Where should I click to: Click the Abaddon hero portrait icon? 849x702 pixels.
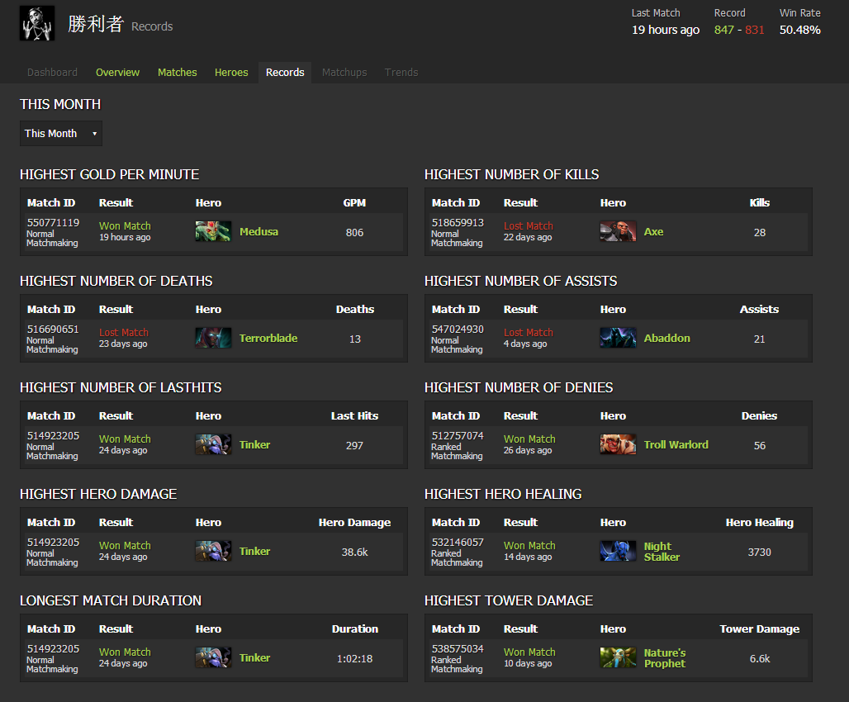click(x=618, y=339)
